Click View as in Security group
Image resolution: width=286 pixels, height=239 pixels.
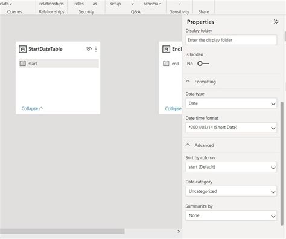coord(95,4)
